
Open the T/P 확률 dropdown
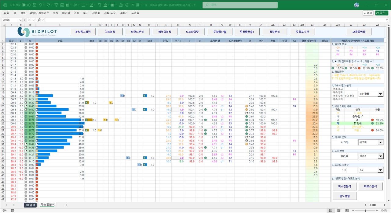(380, 94)
